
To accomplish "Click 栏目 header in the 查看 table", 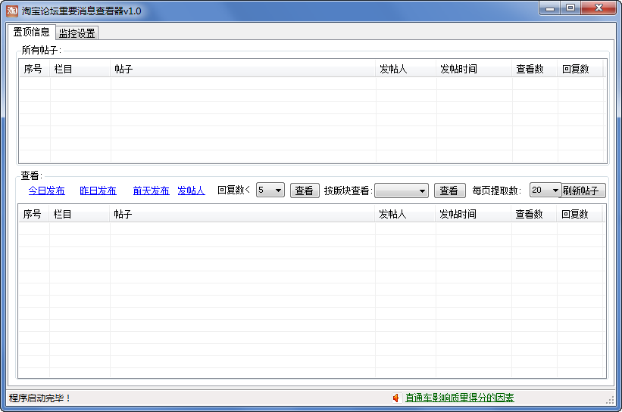I will (x=80, y=214).
